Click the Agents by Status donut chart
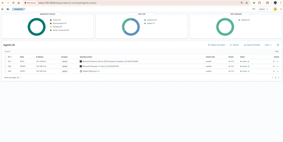The height and width of the screenshot is (142, 283). pyautogui.click(x=37, y=27)
